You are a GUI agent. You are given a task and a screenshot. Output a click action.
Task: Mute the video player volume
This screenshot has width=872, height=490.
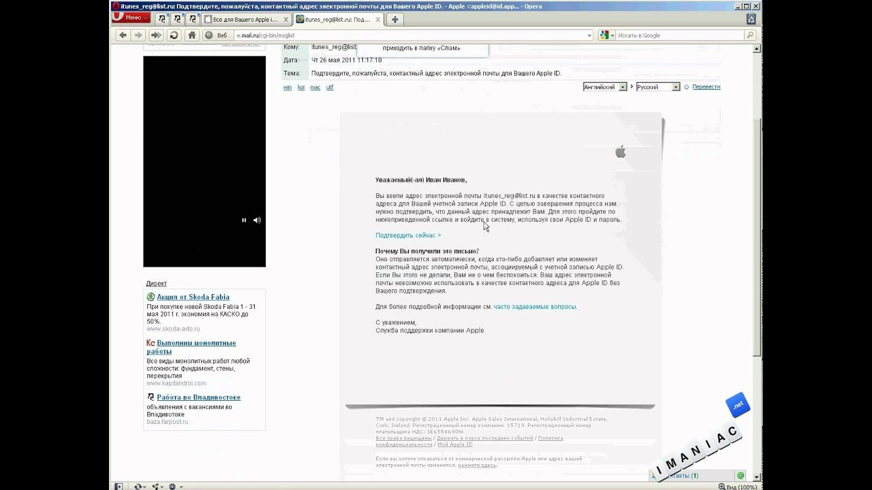coord(257,220)
